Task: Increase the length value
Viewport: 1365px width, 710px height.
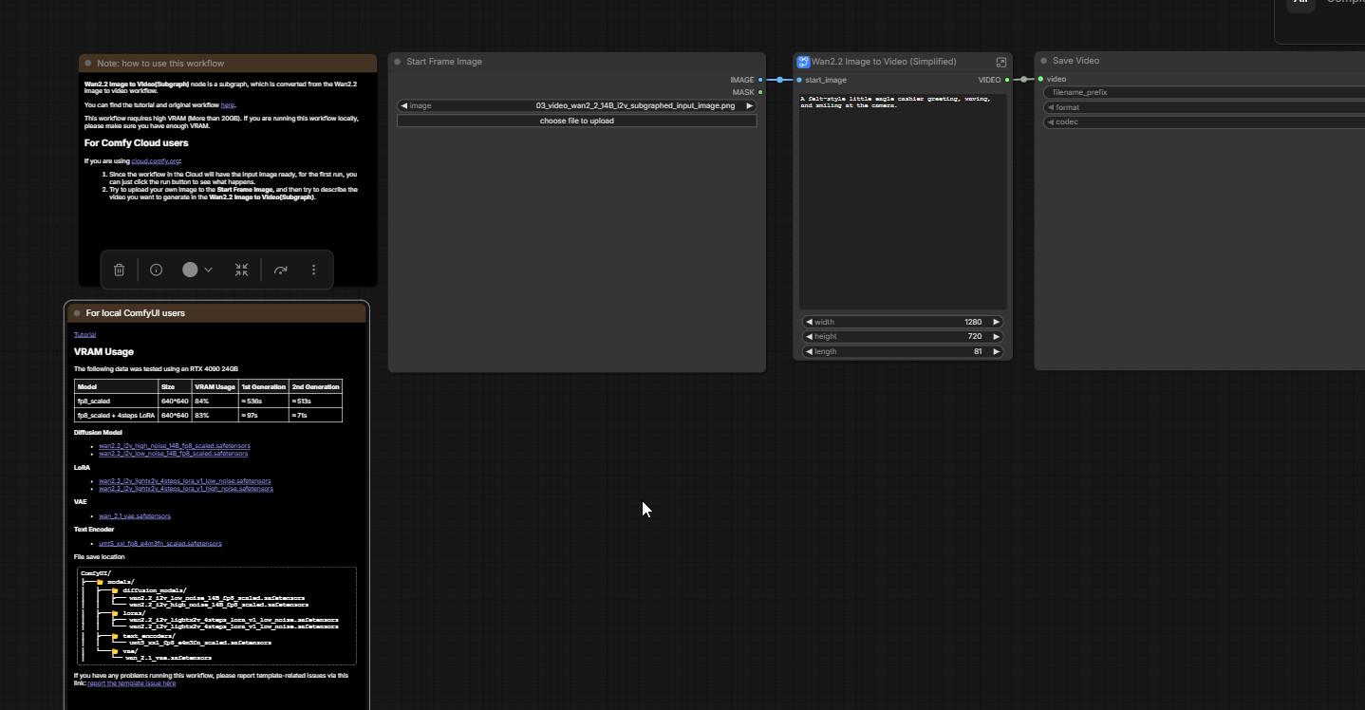Action: [x=996, y=351]
